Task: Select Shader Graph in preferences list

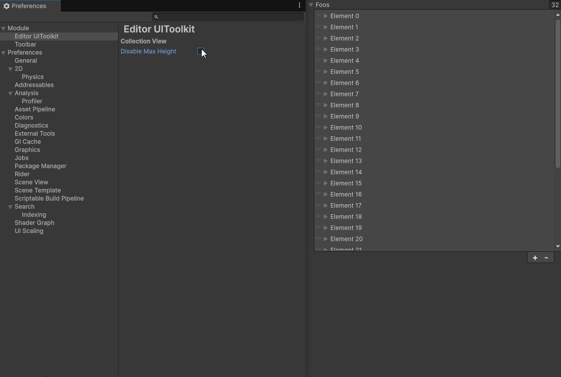Action: (x=34, y=223)
